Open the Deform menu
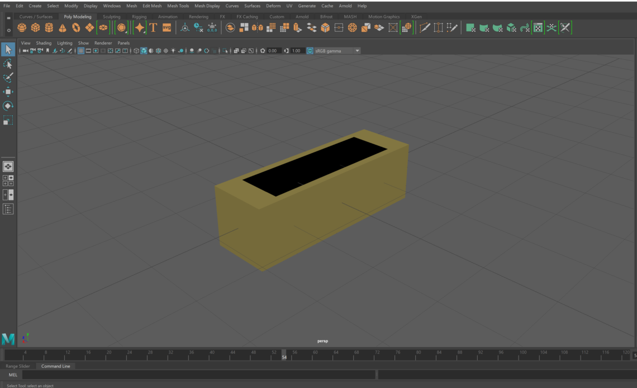 pyautogui.click(x=273, y=6)
